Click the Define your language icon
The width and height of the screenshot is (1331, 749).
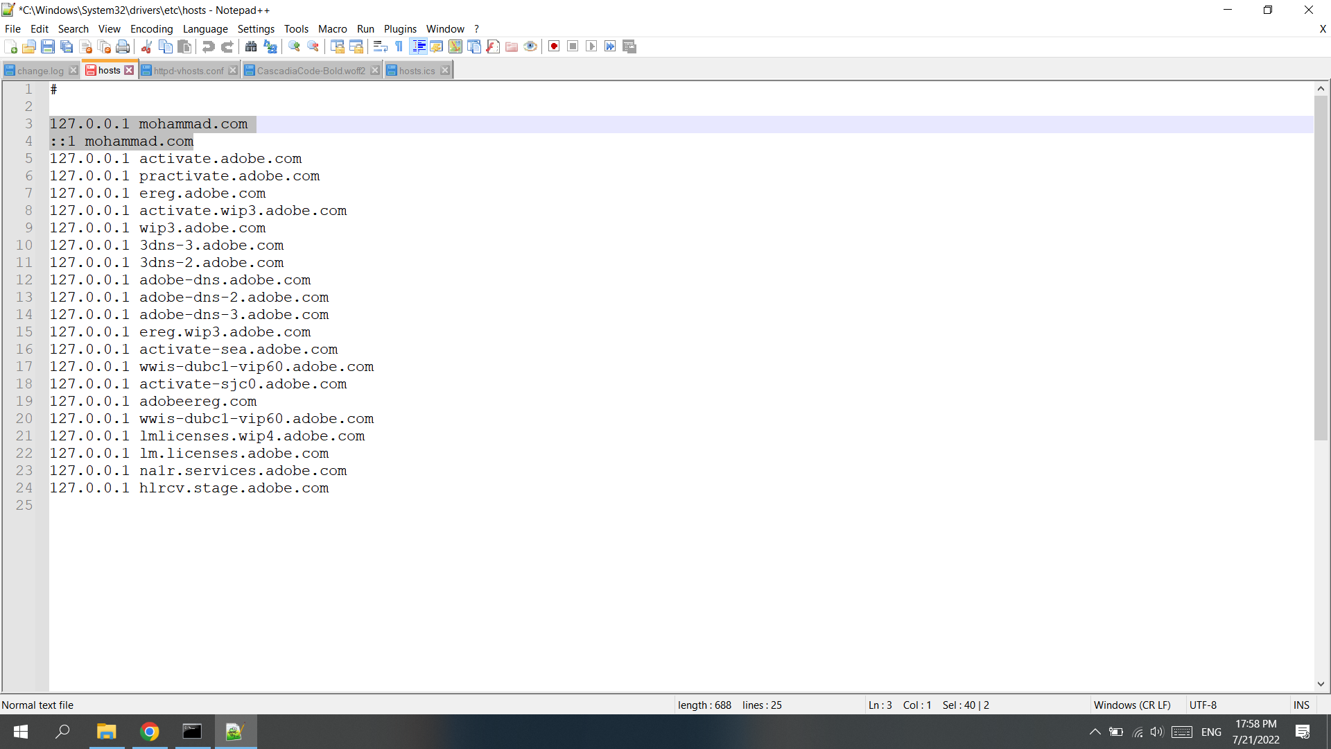click(x=437, y=46)
